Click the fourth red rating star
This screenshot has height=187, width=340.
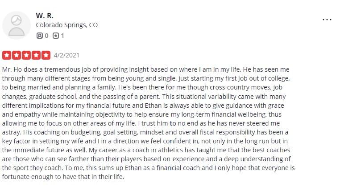36,55
